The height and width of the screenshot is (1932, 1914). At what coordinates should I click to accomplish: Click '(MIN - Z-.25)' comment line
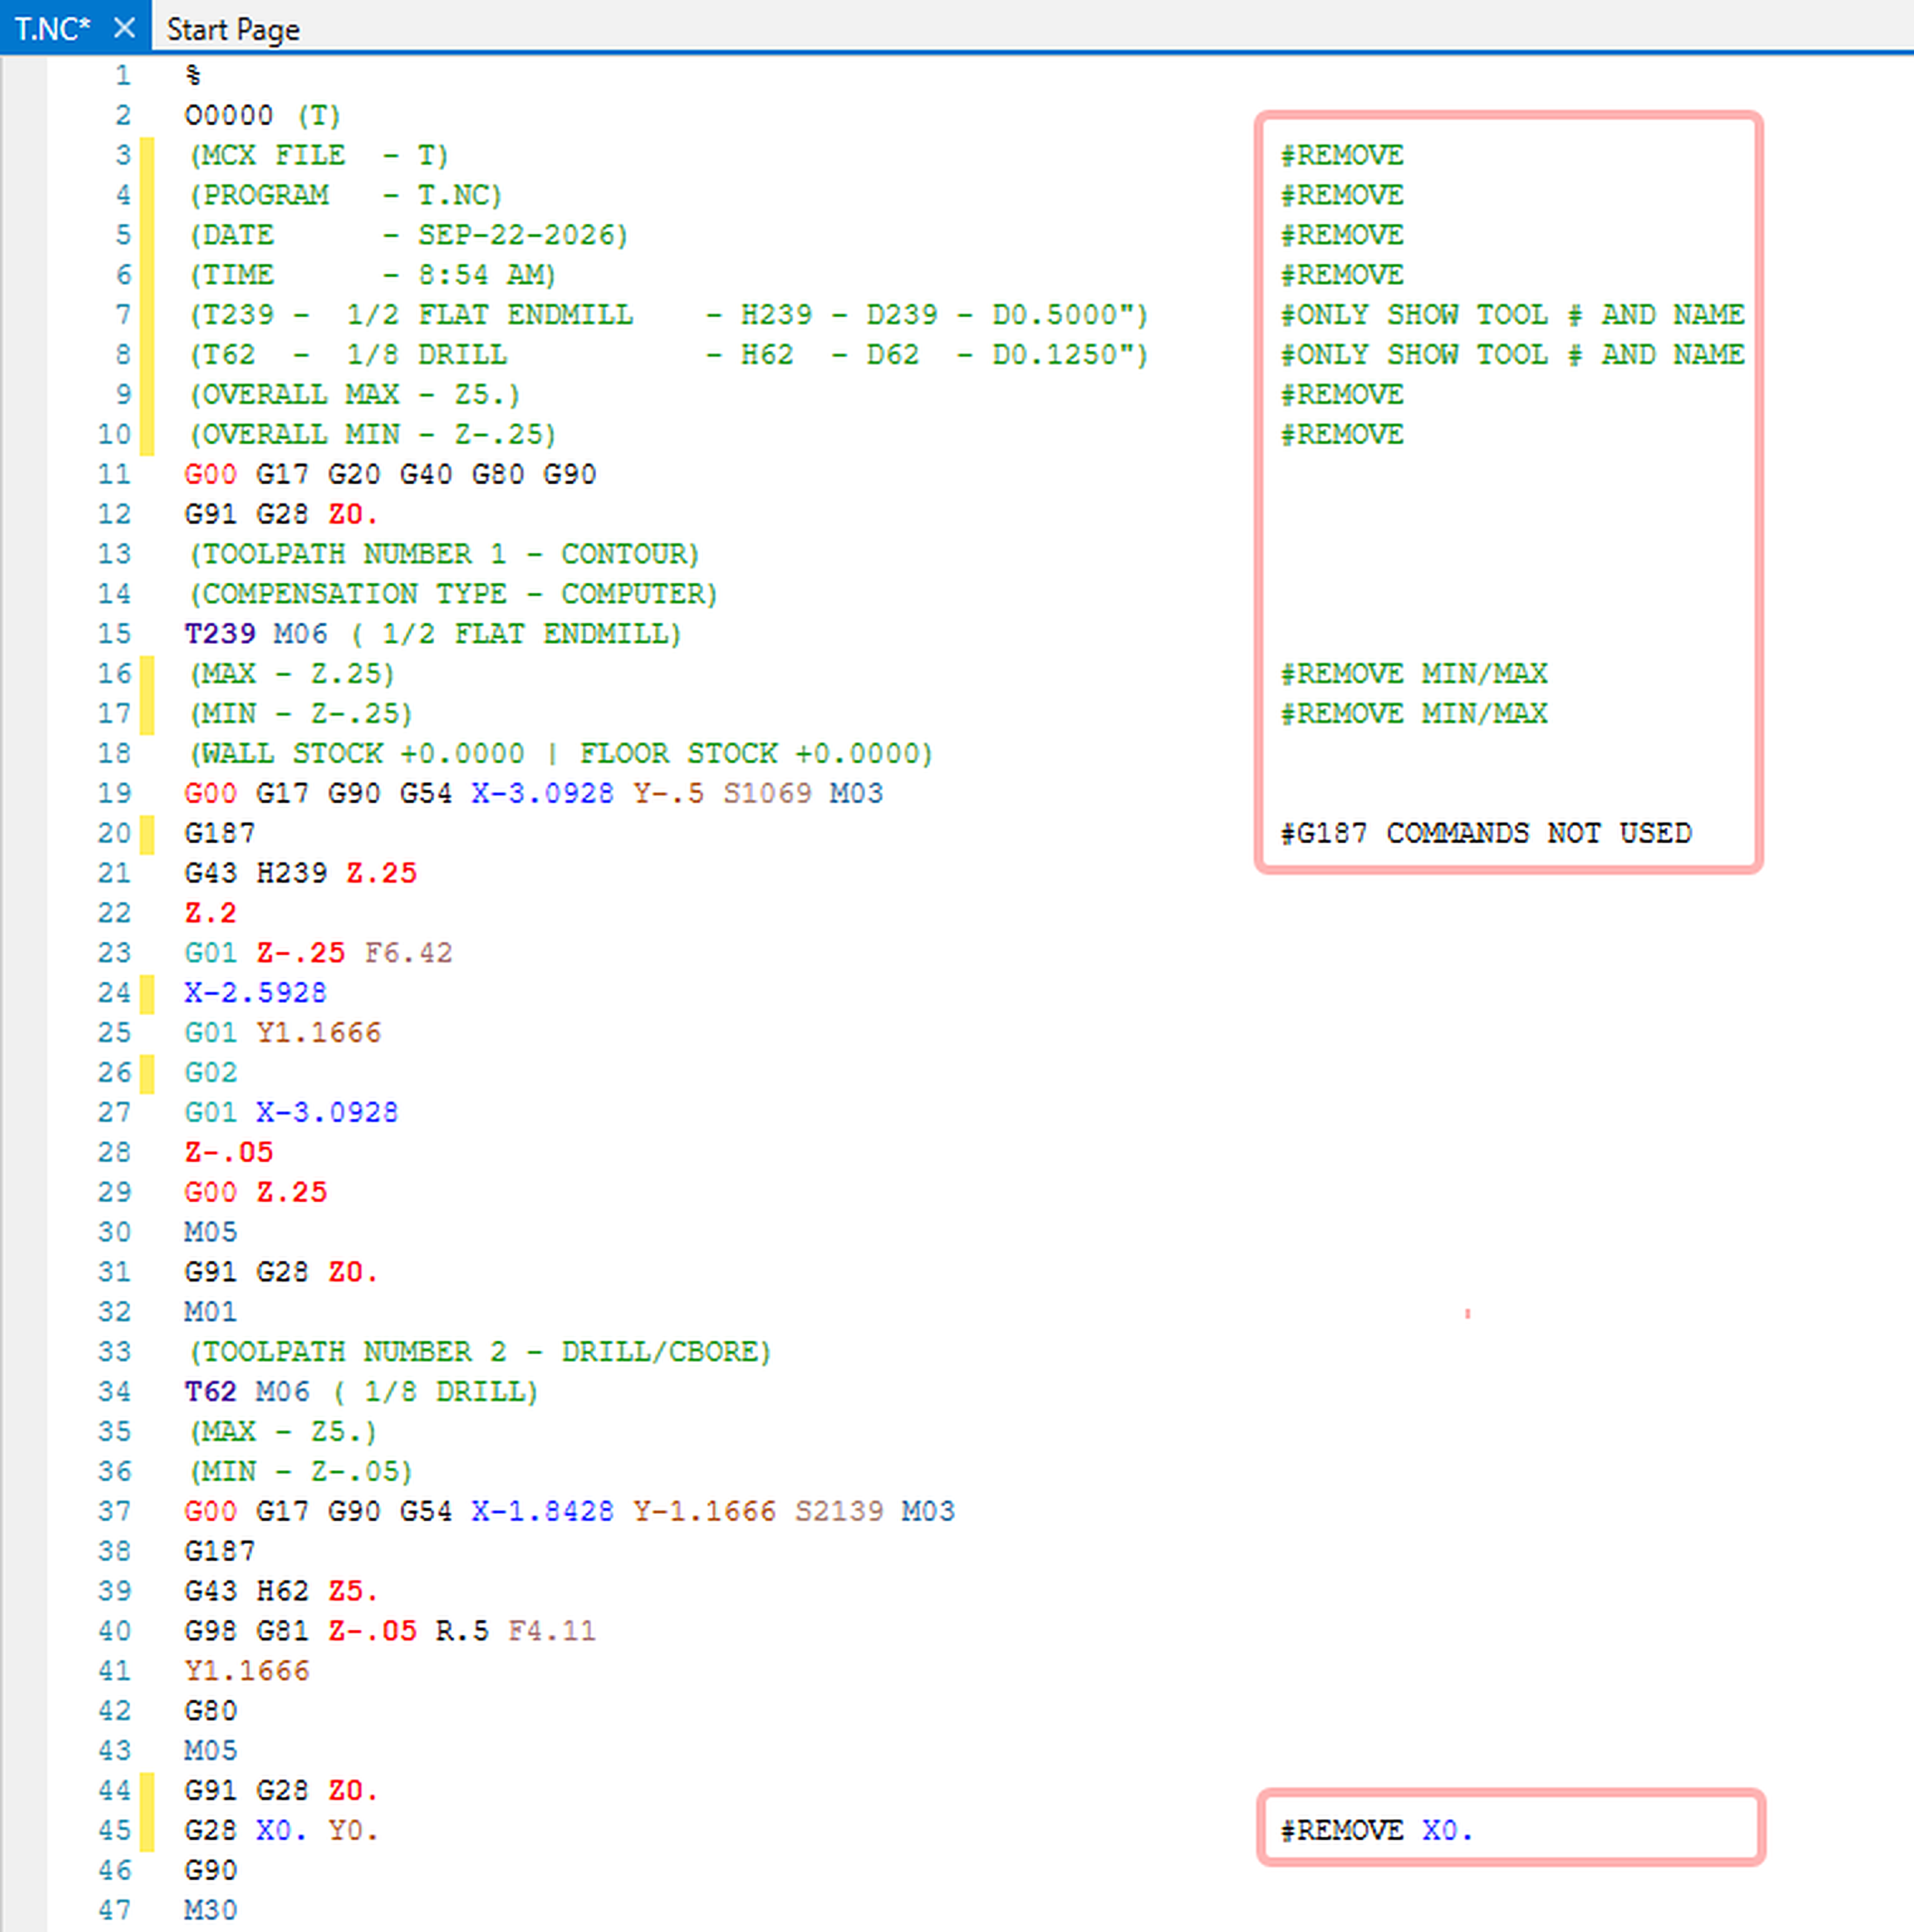300,714
